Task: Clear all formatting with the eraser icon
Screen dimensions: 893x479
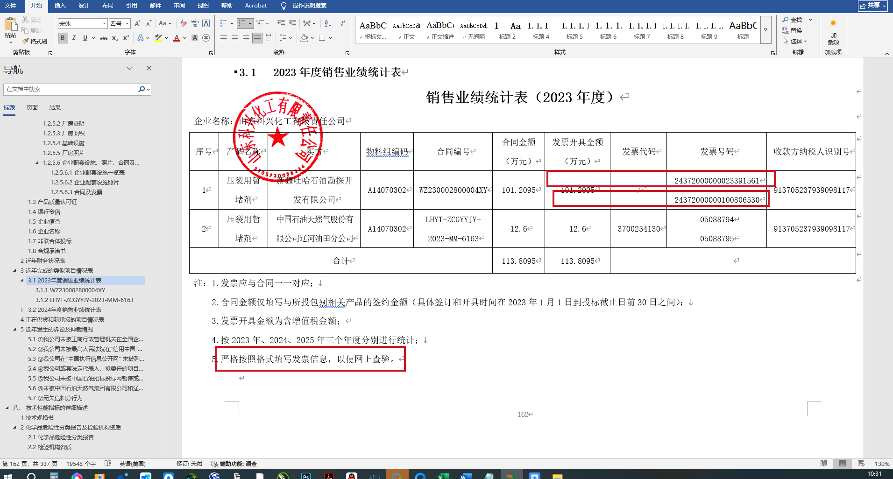Action: 184,23
